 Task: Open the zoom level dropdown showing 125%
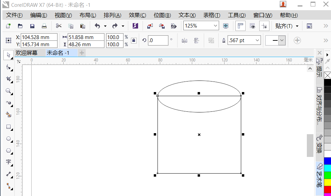(x=215, y=25)
